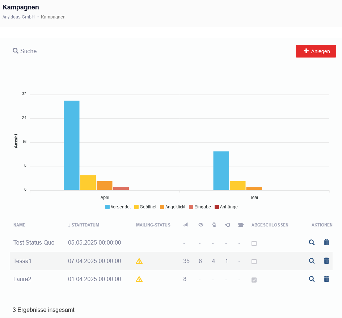The width and height of the screenshot is (342, 318).
Task: Click the sent paper-plane column icon
Action: (x=186, y=225)
